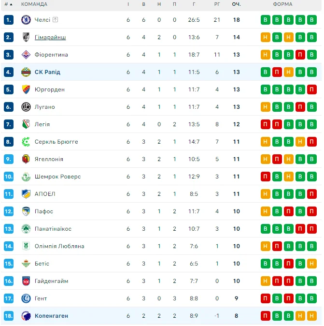Open the Копенгаген team page
This screenshot has height=326, width=324.
click(51, 316)
